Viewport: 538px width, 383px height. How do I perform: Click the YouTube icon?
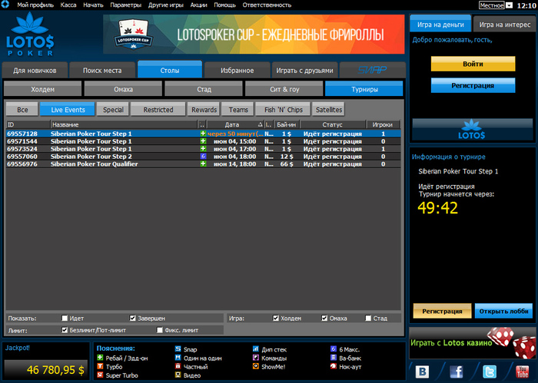click(522, 371)
